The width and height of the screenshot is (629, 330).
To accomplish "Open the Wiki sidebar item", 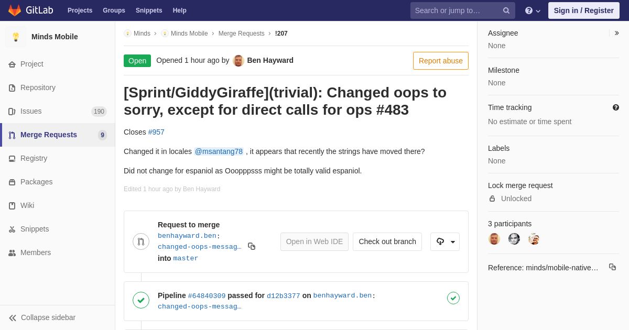I will click(x=58, y=205).
